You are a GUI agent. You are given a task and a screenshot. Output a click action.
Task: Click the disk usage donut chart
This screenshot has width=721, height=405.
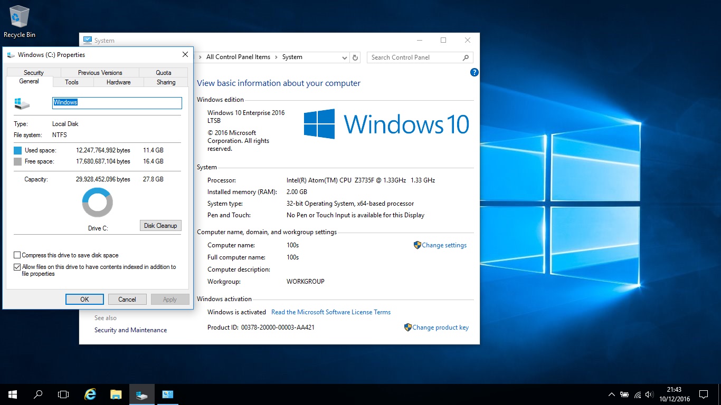pos(98,202)
